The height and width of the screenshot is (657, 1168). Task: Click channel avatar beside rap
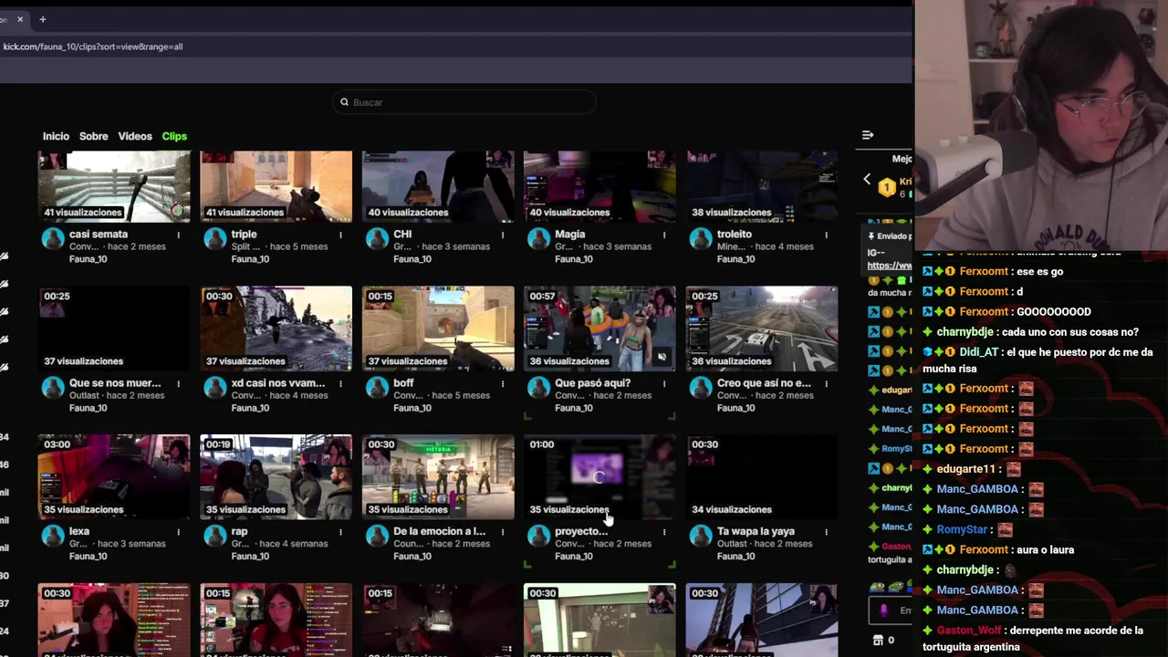click(x=215, y=536)
